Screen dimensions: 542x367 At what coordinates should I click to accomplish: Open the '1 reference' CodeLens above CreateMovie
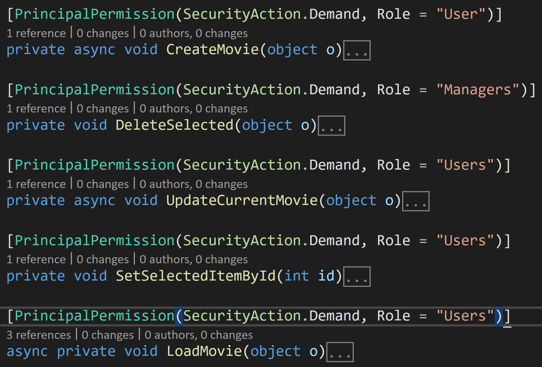[36, 33]
